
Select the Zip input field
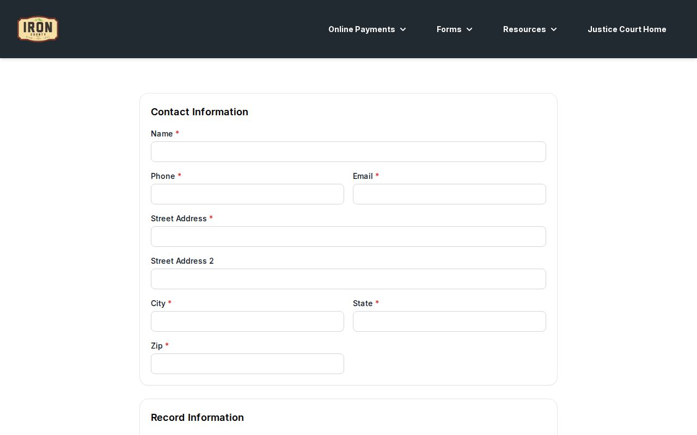click(x=247, y=364)
